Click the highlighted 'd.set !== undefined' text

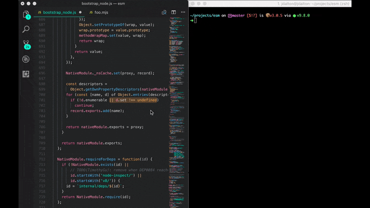tap(136, 100)
